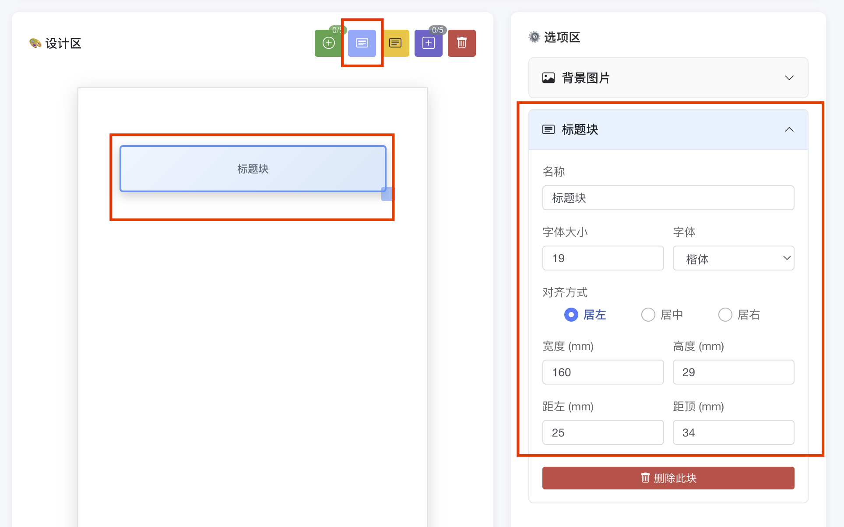Click the blue title block toolbar button

coord(362,43)
